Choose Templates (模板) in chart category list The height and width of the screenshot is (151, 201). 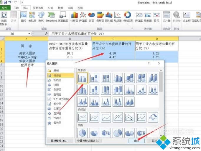(60, 70)
